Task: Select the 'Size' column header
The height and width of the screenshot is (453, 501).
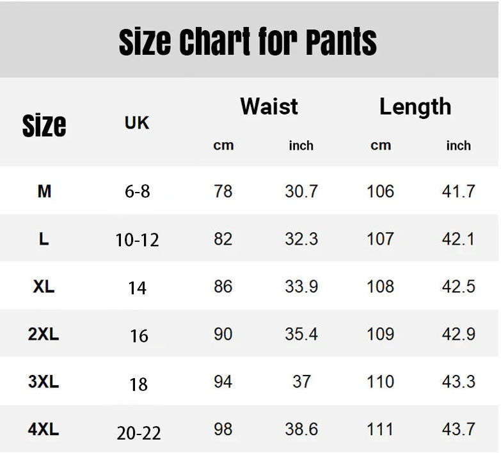Action: (x=44, y=125)
